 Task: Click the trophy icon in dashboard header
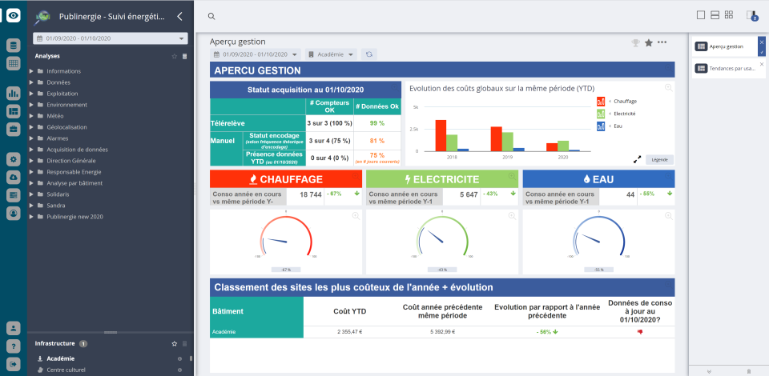tap(635, 42)
